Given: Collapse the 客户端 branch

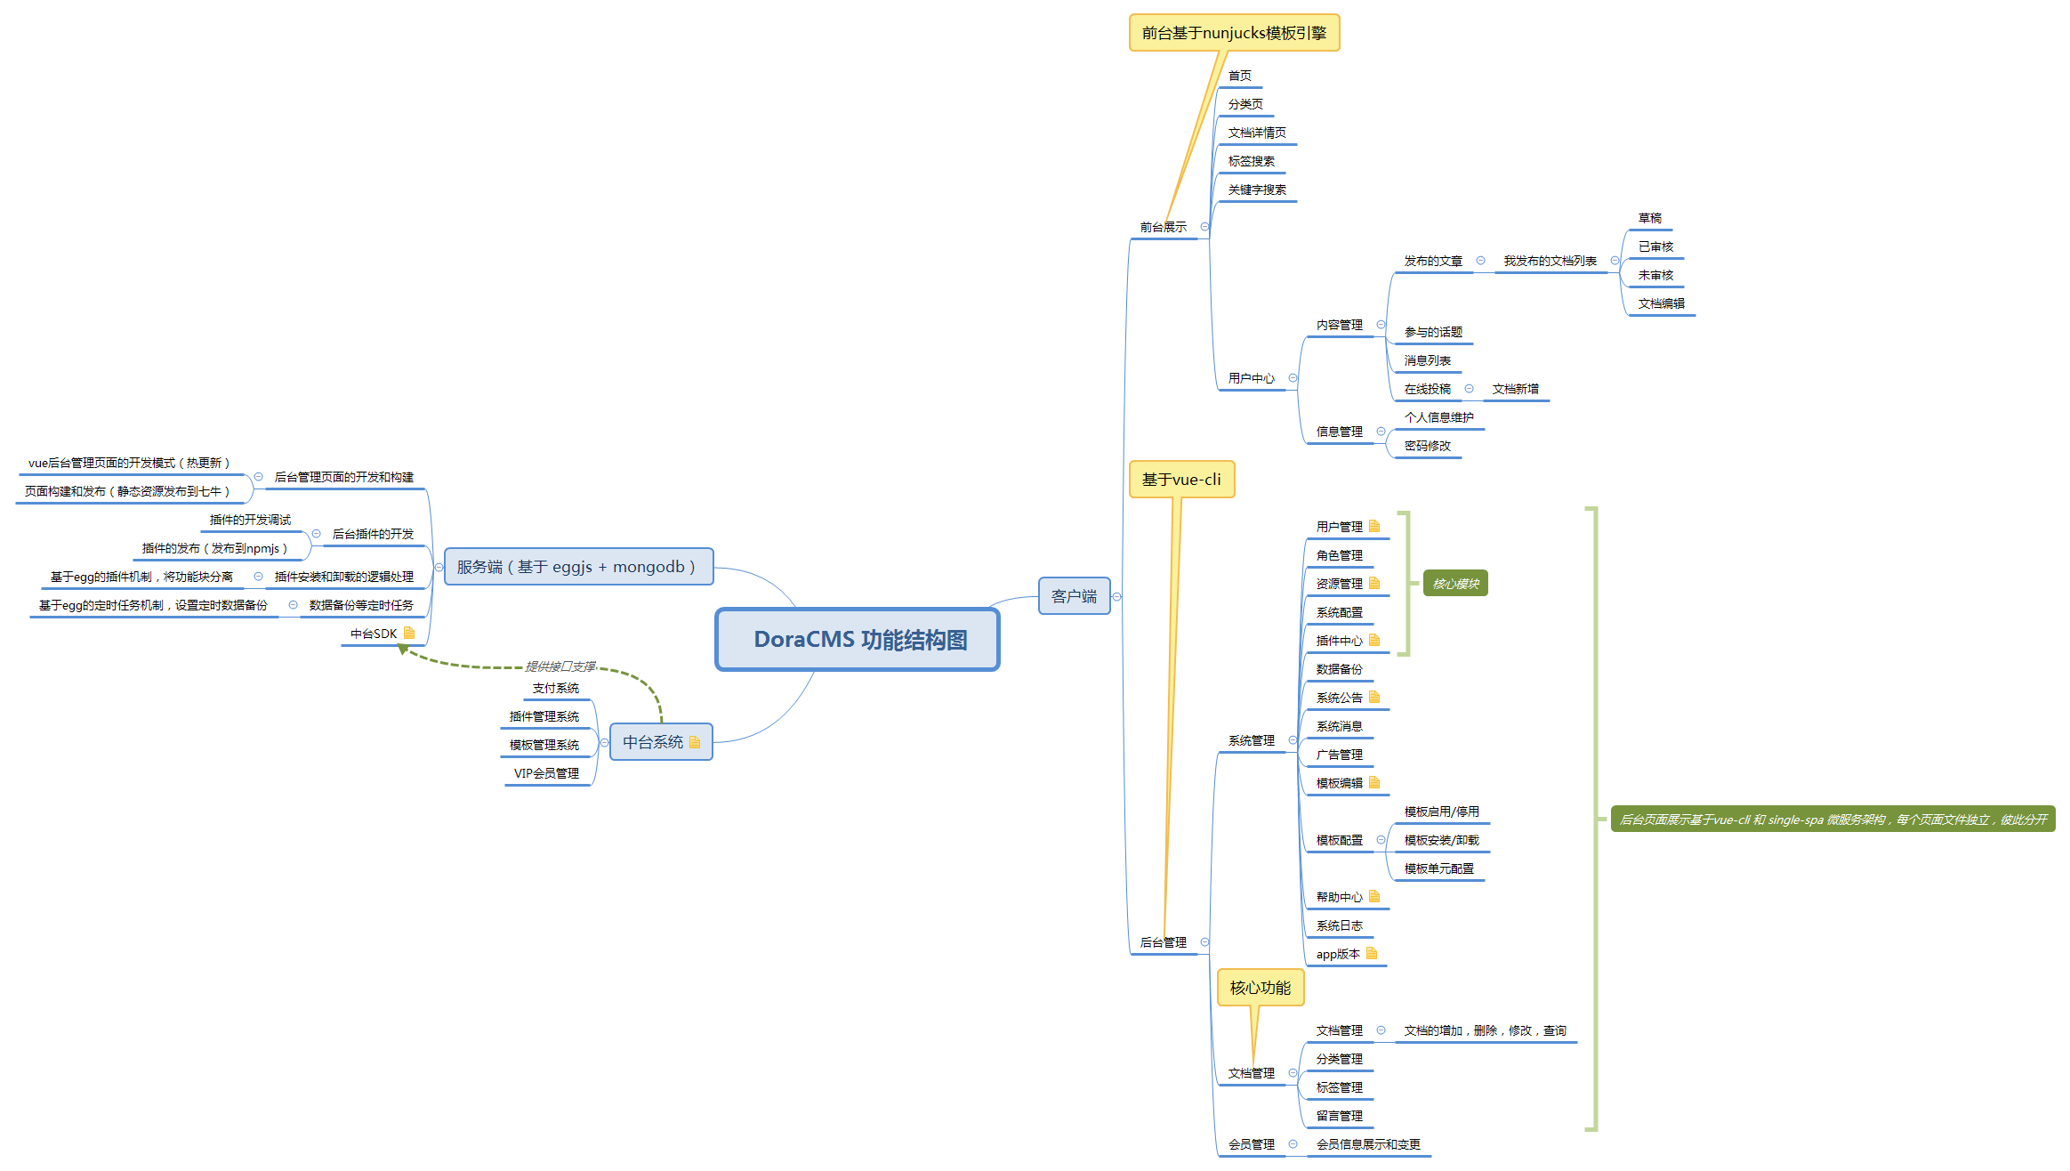Looking at the screenshot, I should pyautogui.click(x=1117, y=596).
